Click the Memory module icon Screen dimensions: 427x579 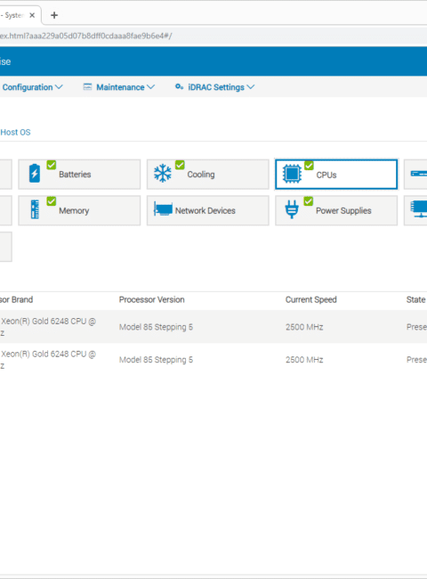35,209
